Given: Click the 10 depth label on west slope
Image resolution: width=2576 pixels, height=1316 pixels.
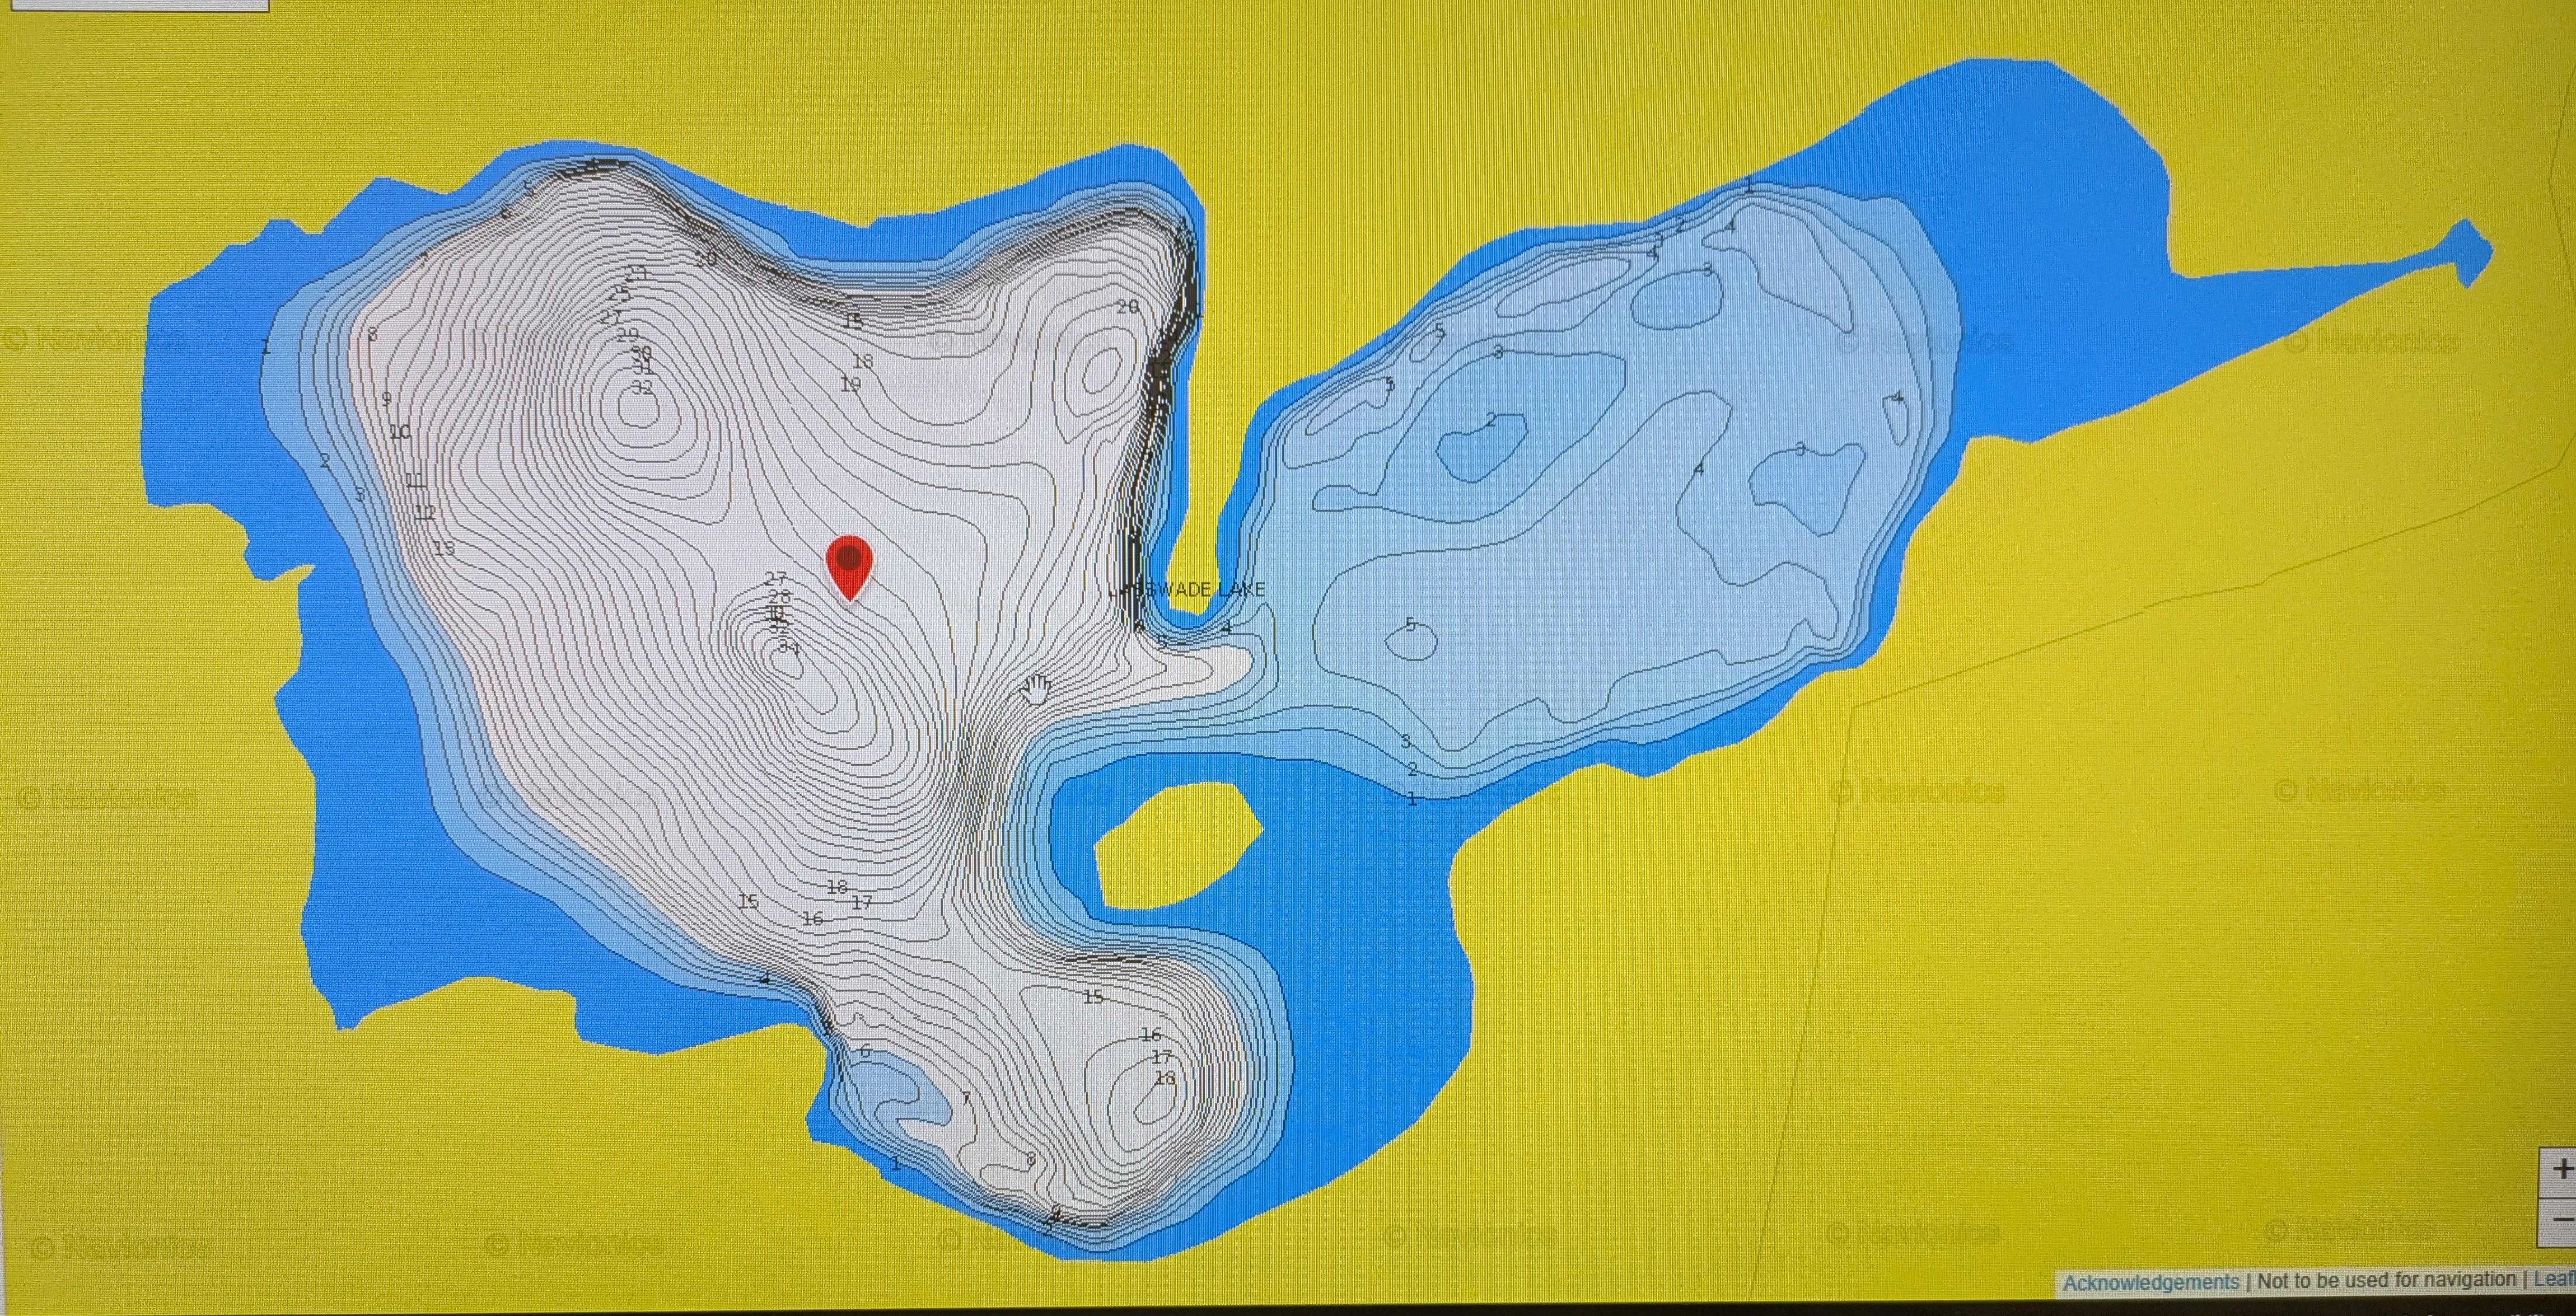Looking at the screenshot, I should pos(400,433).
